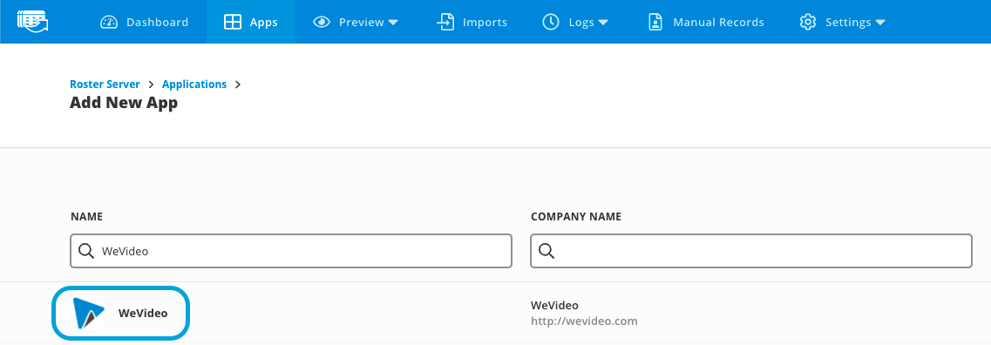
Task: Click the WeVideo company name cell
Action: 554,305
